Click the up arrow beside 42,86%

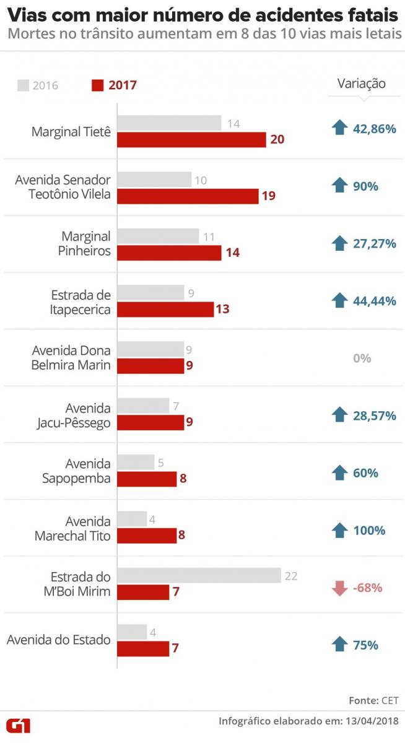point(339,129)
